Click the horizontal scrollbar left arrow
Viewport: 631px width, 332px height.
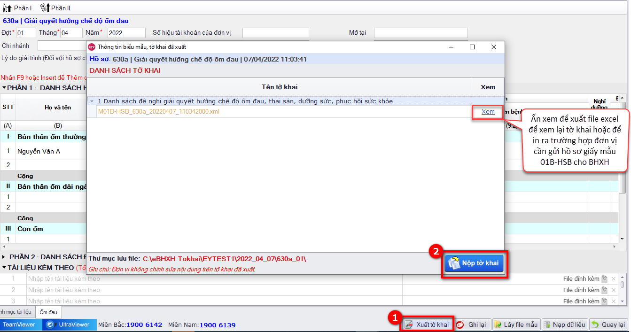4,247
